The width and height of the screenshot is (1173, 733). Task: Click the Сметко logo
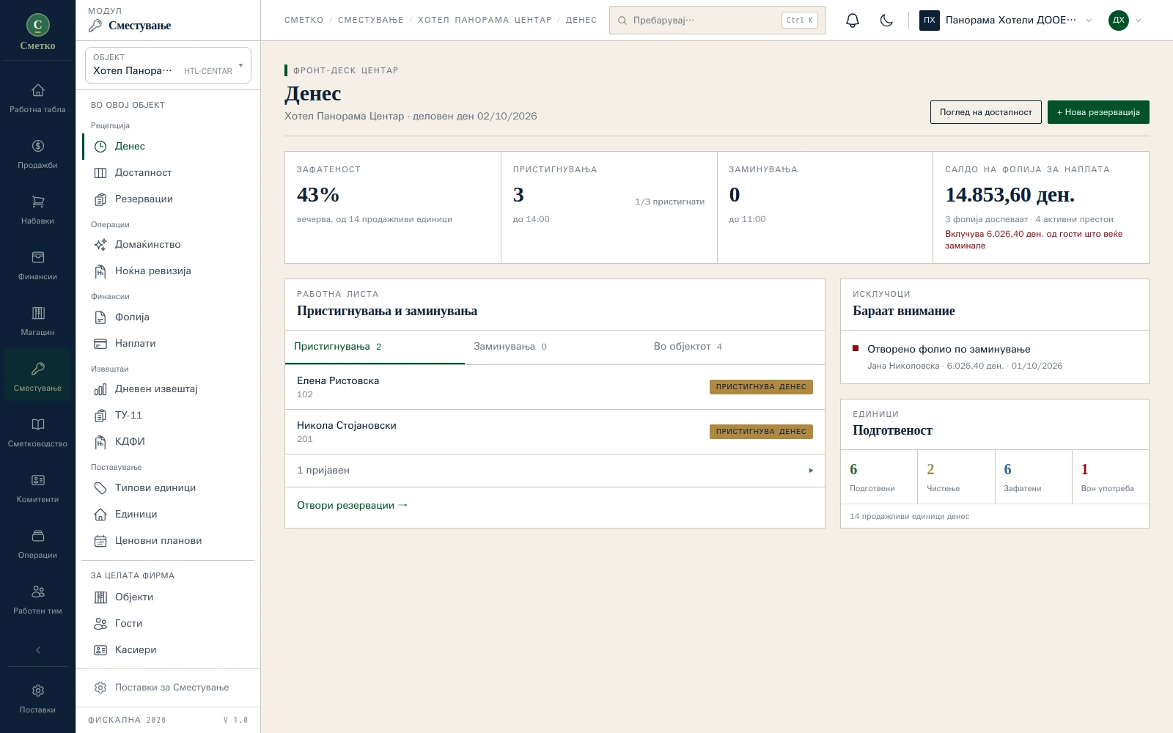click(37, 32)
